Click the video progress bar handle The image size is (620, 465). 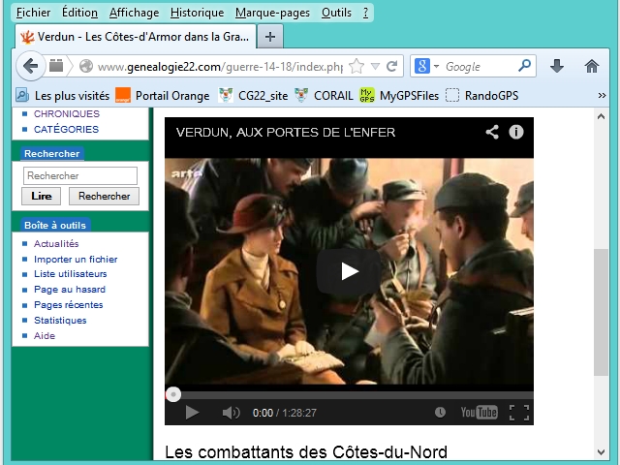point(173,394)
